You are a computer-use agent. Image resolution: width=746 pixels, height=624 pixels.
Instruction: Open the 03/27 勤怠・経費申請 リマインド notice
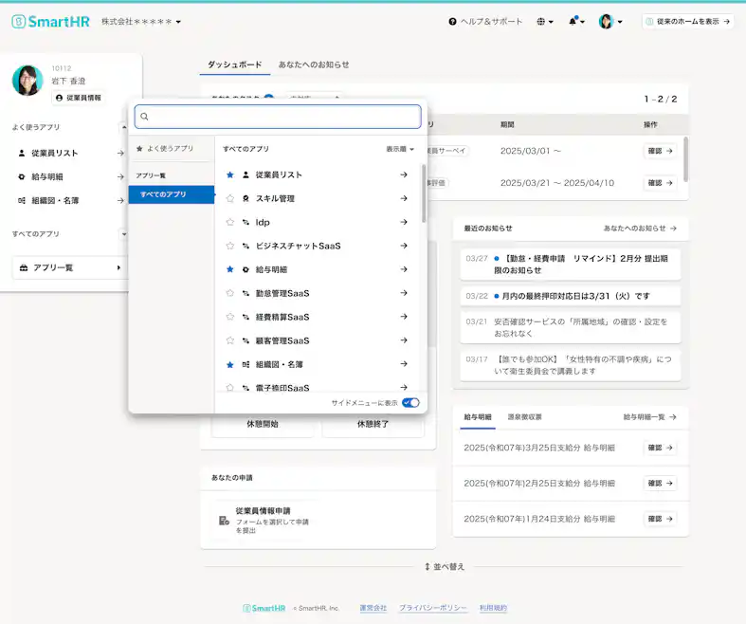(x=570, y=265)
